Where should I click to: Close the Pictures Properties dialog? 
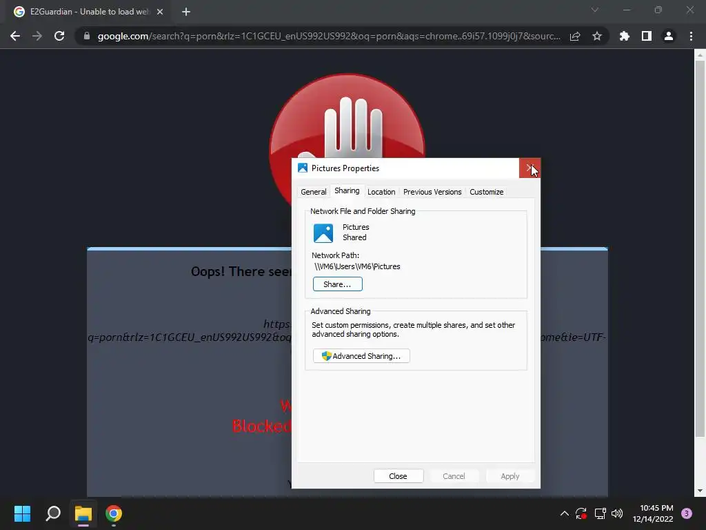coord(529,168)
